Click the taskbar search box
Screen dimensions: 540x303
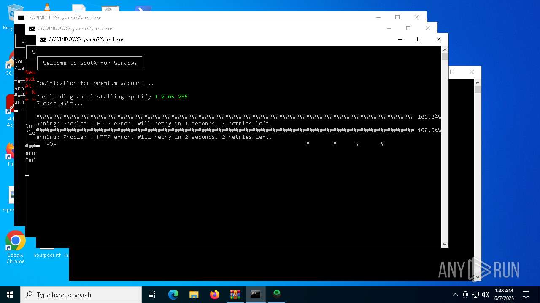(x=81, y=295)
